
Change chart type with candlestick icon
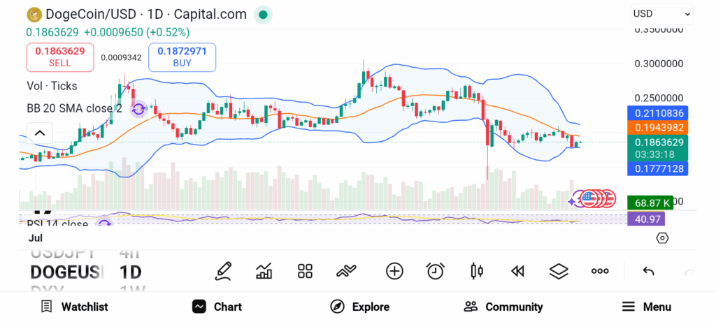pos(477,271)
